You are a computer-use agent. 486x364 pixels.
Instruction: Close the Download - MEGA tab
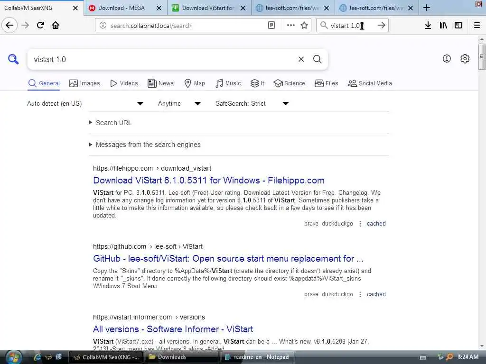coord(159,8)
